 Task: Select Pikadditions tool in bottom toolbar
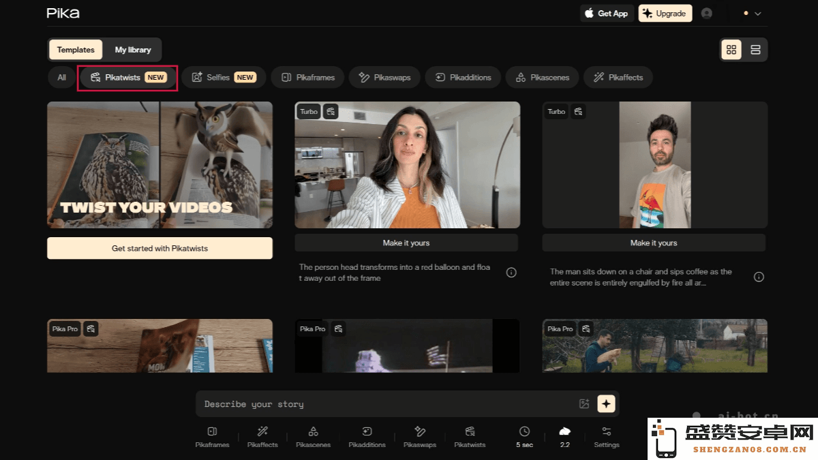tap(367, 438)
